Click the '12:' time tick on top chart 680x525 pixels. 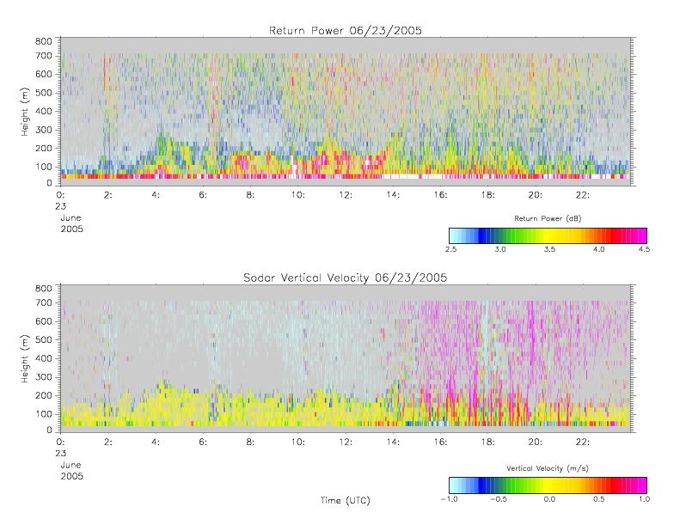tap(346, 195)
